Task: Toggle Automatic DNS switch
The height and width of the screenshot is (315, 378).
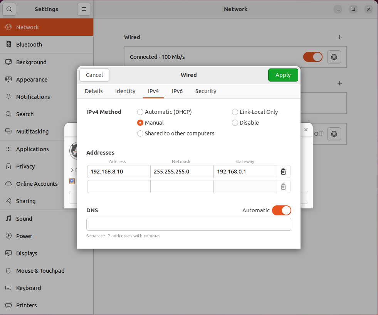Action: [x=281, y=210]
